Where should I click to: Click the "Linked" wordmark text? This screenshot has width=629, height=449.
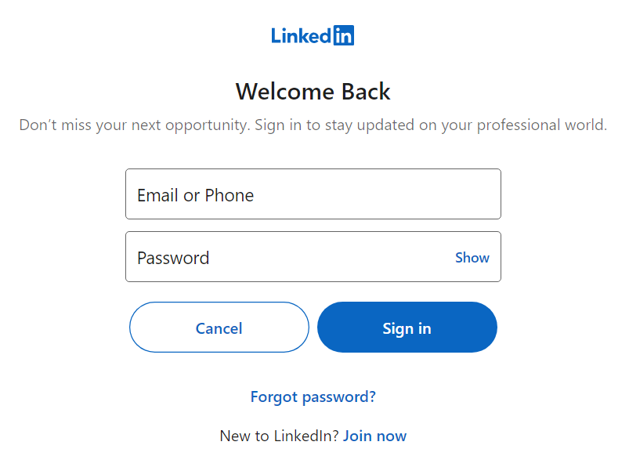coord(302,36)
